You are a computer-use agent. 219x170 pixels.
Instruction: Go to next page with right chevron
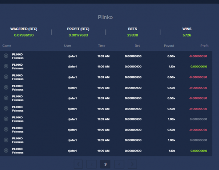[x=132, y=164]
